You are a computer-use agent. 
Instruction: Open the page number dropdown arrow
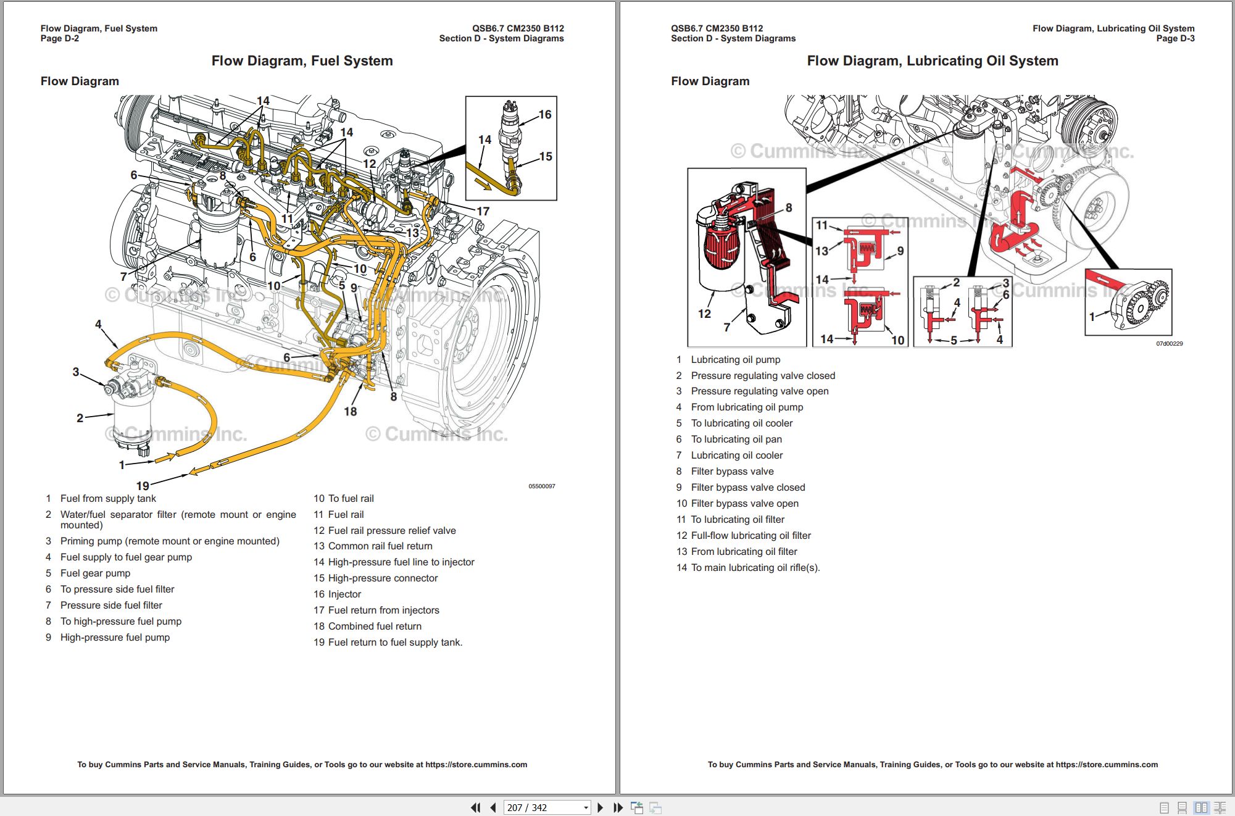click(x=586, y=807)
